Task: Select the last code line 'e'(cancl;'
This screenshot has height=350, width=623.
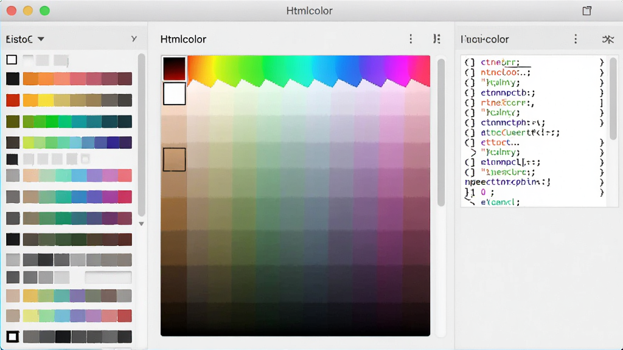Action: coord(500,202)
